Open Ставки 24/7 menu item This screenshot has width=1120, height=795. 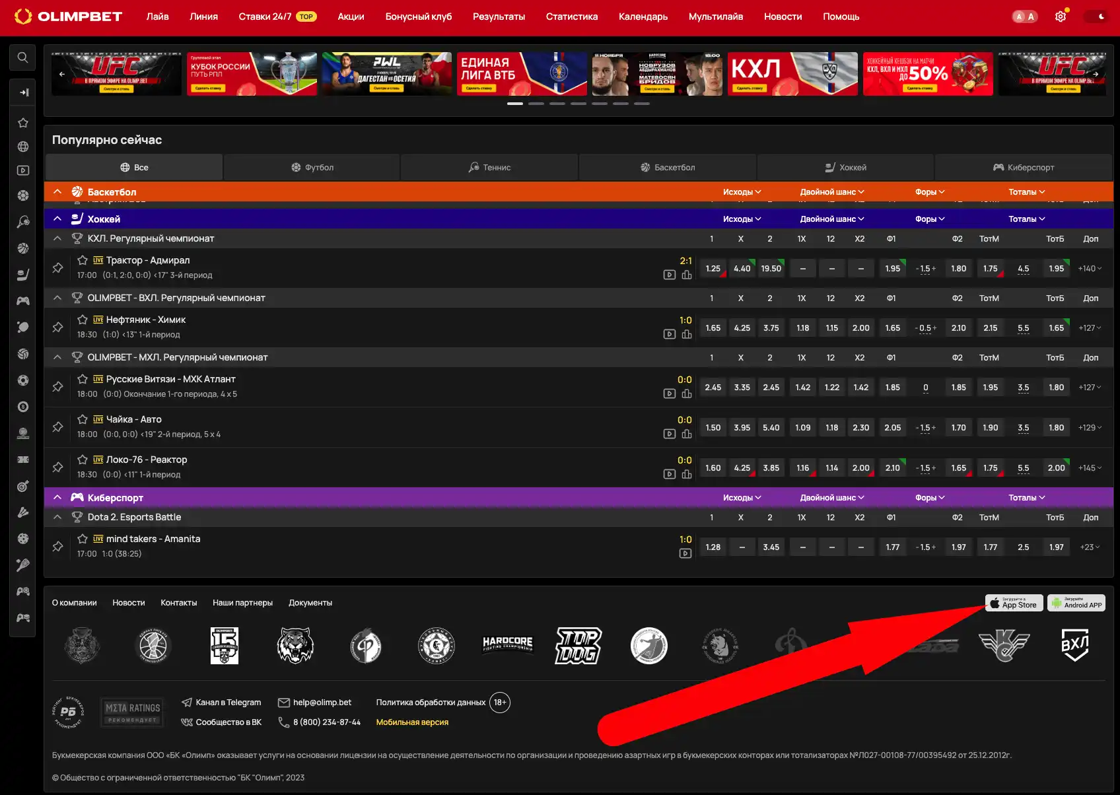click(277, 17)
